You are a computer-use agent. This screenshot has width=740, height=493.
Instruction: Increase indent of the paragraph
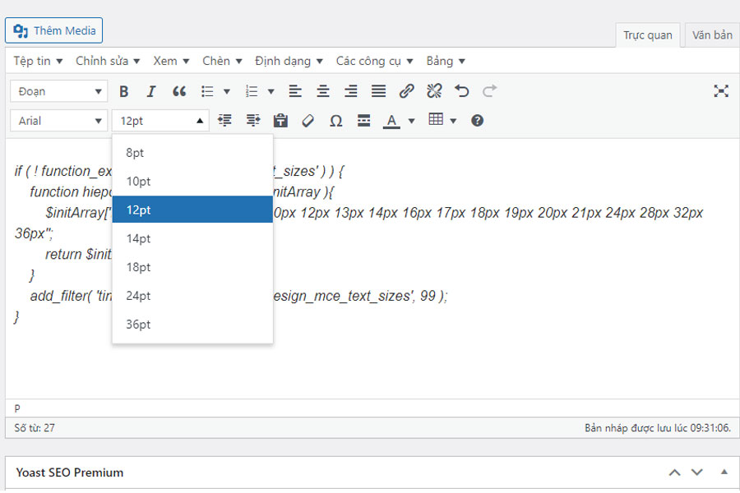tap(253, 121)
